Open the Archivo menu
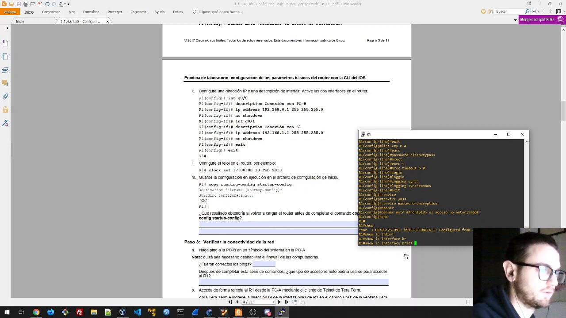Viewport: 566px width, 318px height. point(10,12)
